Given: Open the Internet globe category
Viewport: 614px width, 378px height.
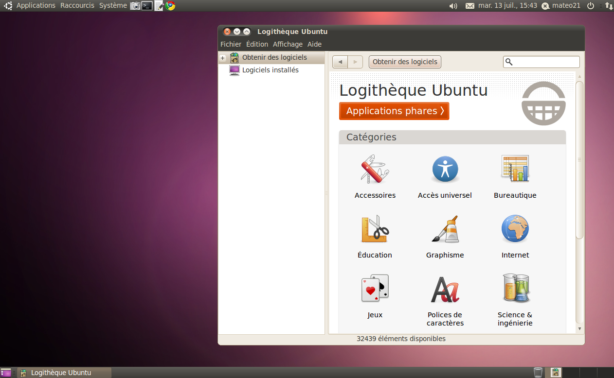Looking at the screenshot, I should 515,229.
